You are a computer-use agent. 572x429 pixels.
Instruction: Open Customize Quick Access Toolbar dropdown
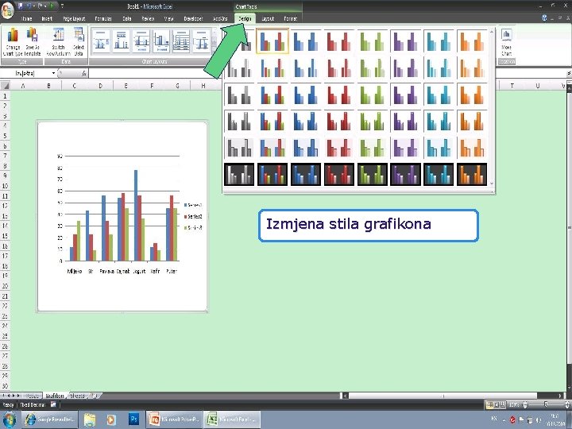pyautogui.click(x=63, y=6)
